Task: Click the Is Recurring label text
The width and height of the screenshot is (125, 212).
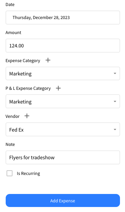Action: [28, 174]
